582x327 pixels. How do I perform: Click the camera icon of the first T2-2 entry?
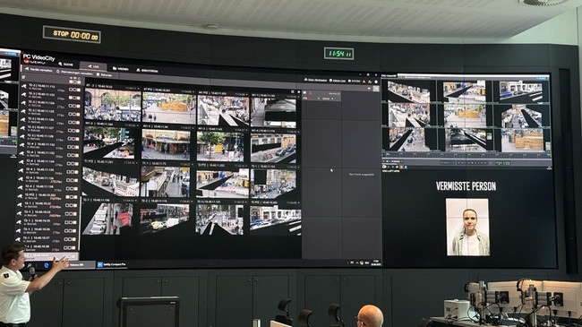tap(24, 86)
